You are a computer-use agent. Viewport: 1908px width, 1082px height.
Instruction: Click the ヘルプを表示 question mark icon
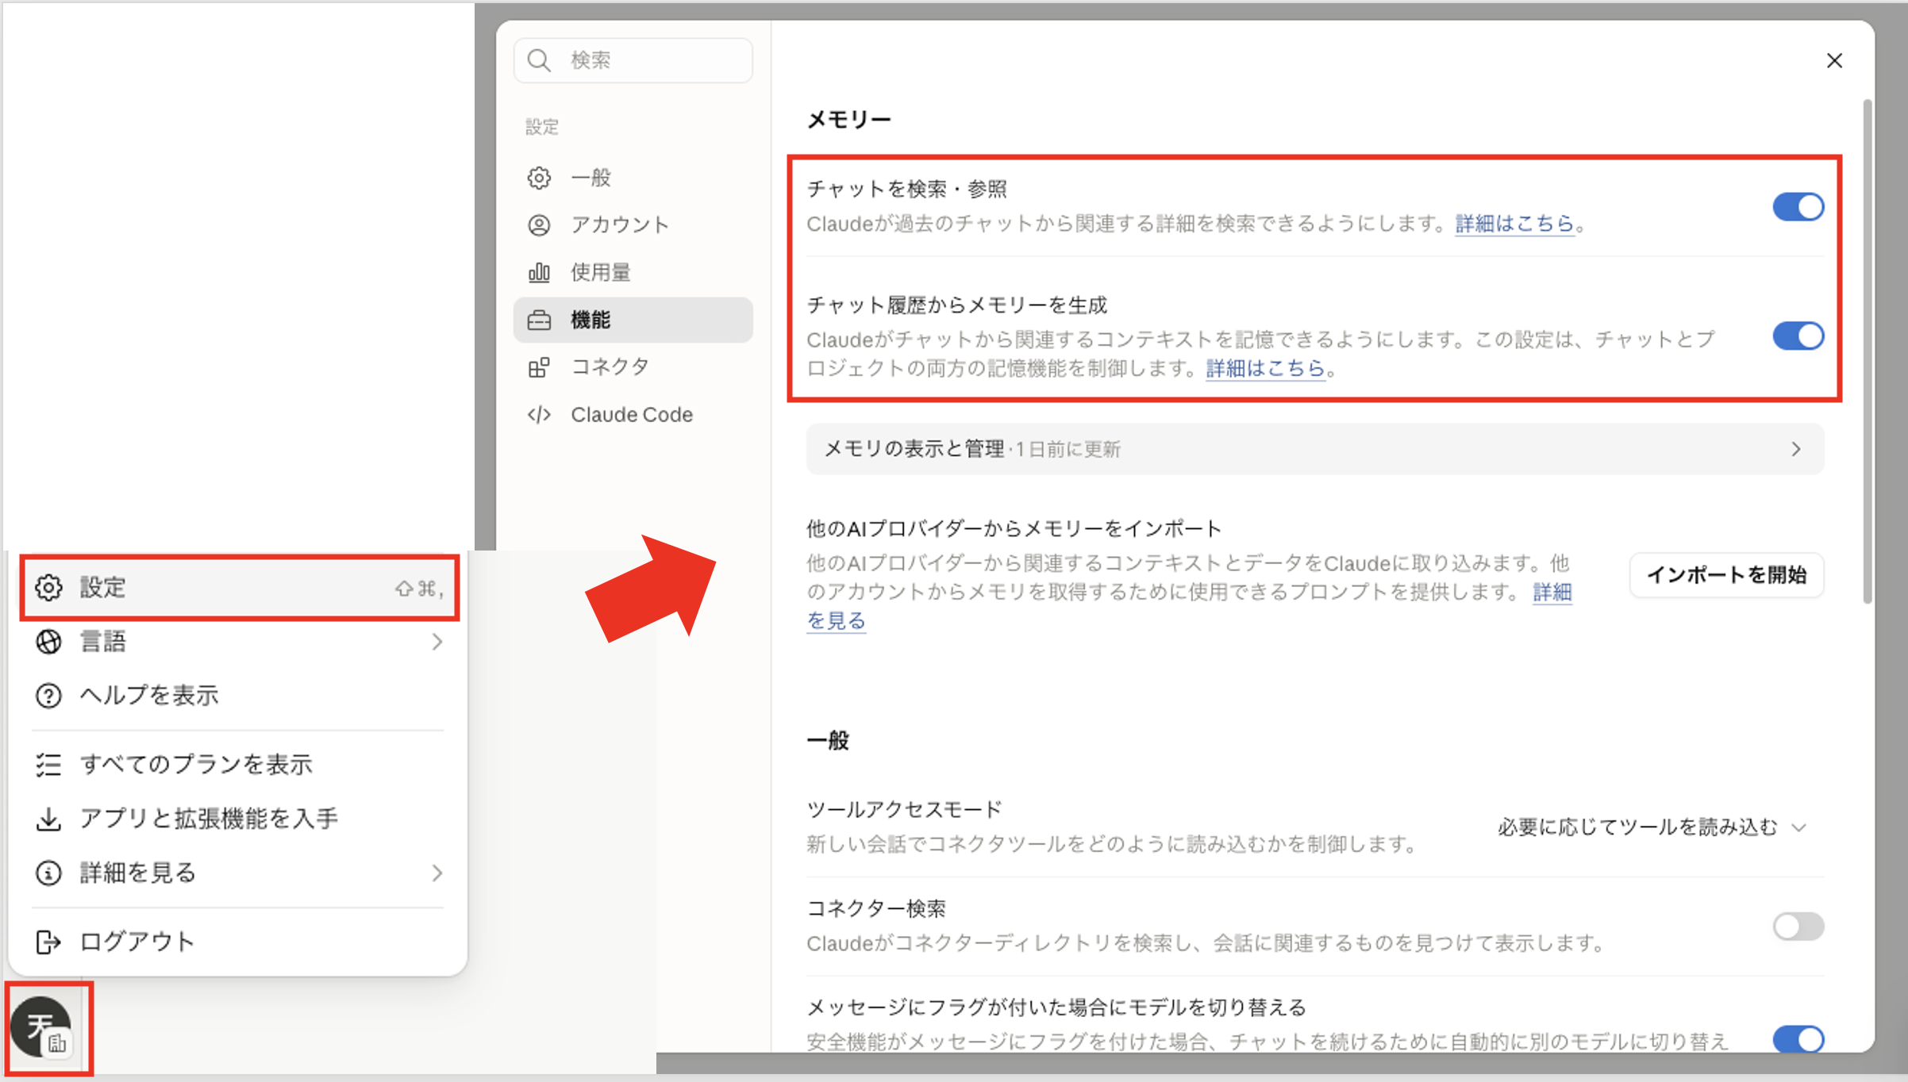48,696
